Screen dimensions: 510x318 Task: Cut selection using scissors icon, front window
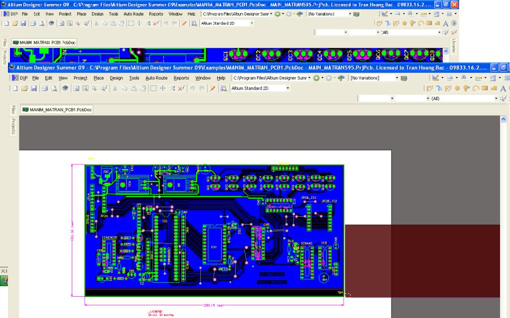coord(115,88)
